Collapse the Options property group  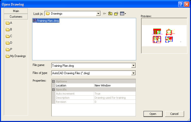53,81
